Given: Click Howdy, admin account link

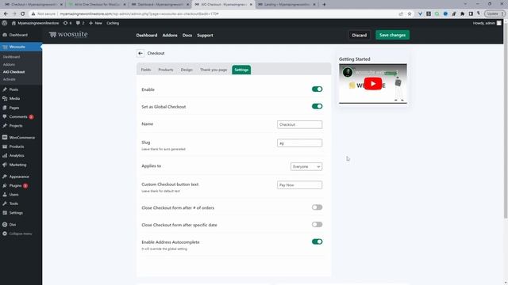Looking at the screenshot, I should pos(487,23).
